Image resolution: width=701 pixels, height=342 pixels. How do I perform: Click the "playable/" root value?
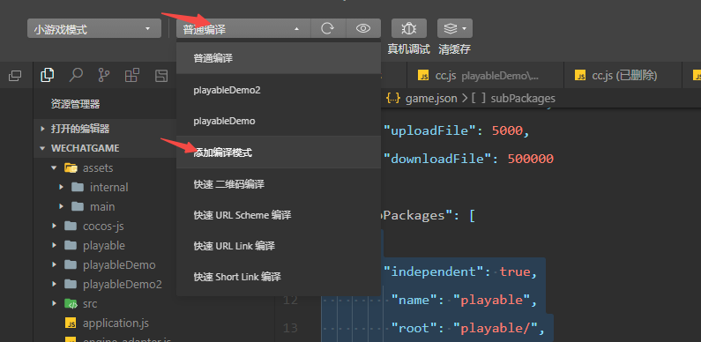point(496,328)
